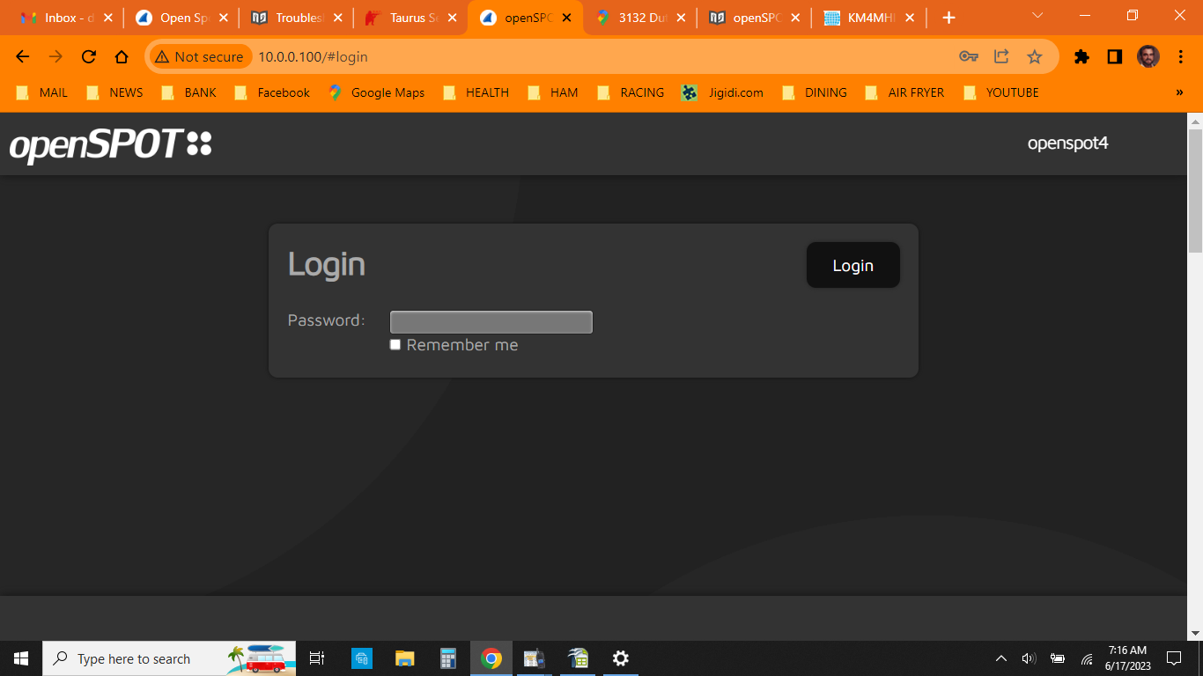This screenshot has height=676, width=1203.
Task: Enable the Remember me checkbox
Action: tap(395, 344)
